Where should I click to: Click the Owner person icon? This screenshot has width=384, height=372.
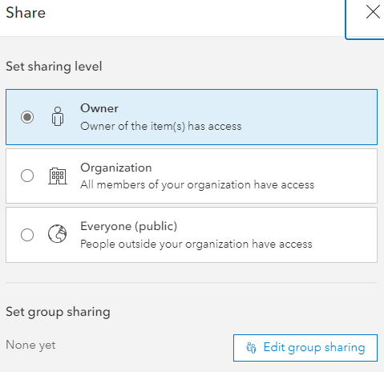pos(58,116)
